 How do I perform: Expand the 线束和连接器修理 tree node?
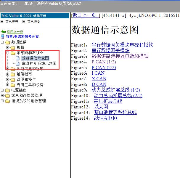point(2,95)
